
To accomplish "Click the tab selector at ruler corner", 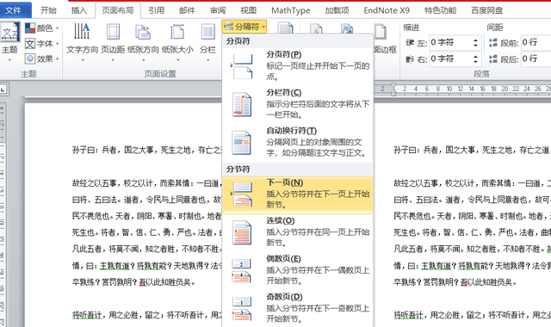I will click(x=3, y=89).
